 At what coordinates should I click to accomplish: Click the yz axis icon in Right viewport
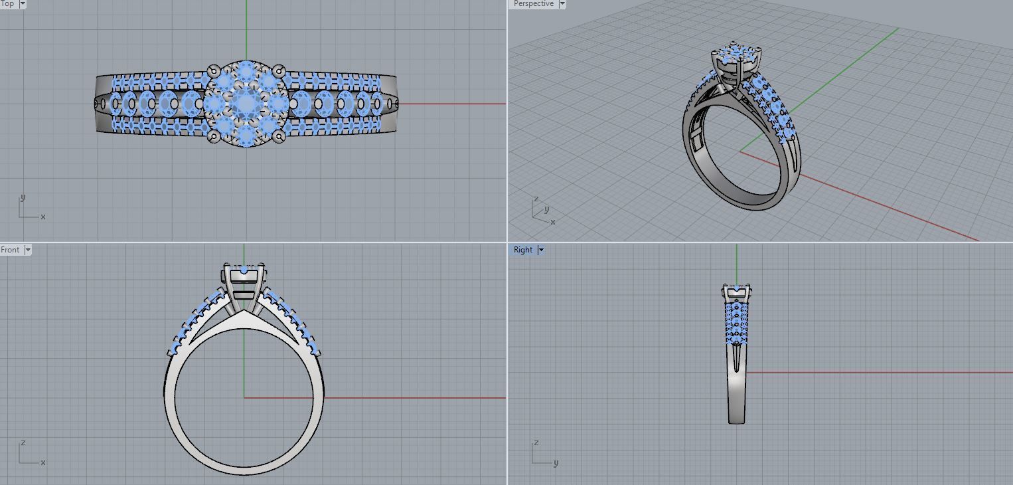[x=546, y=452]
